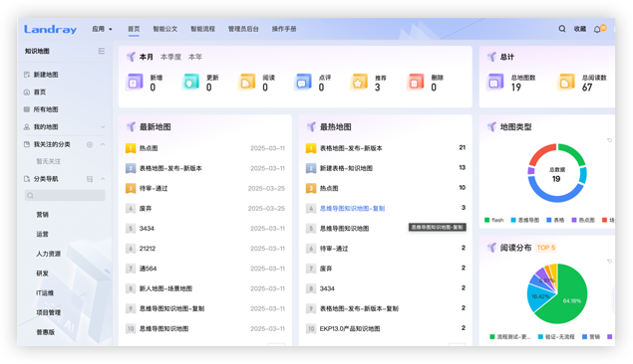Switch to the 本季度 tab
Viewport: 633px width, 364px height.
(170, 57)
